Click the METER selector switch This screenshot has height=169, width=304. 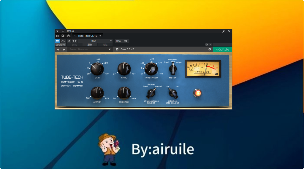click(x=172, y=69)
